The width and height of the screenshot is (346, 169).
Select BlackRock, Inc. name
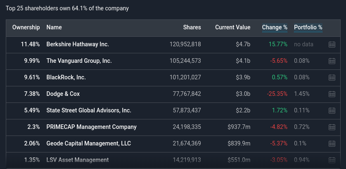[66, 78]
